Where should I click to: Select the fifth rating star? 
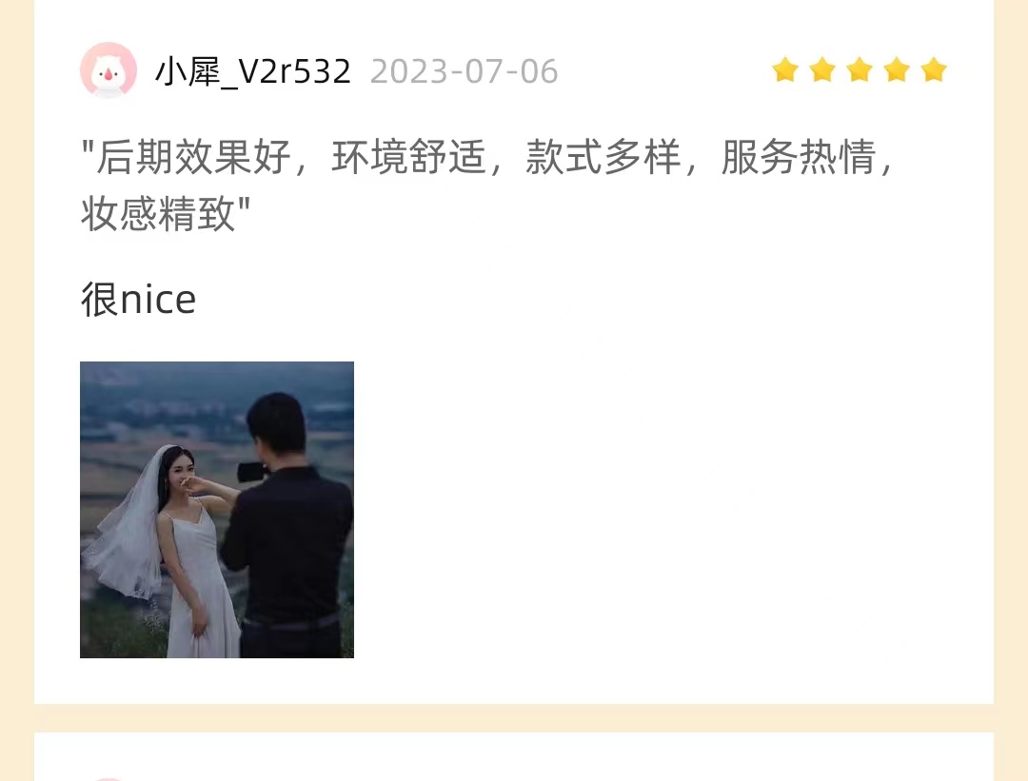pos(934,70)
